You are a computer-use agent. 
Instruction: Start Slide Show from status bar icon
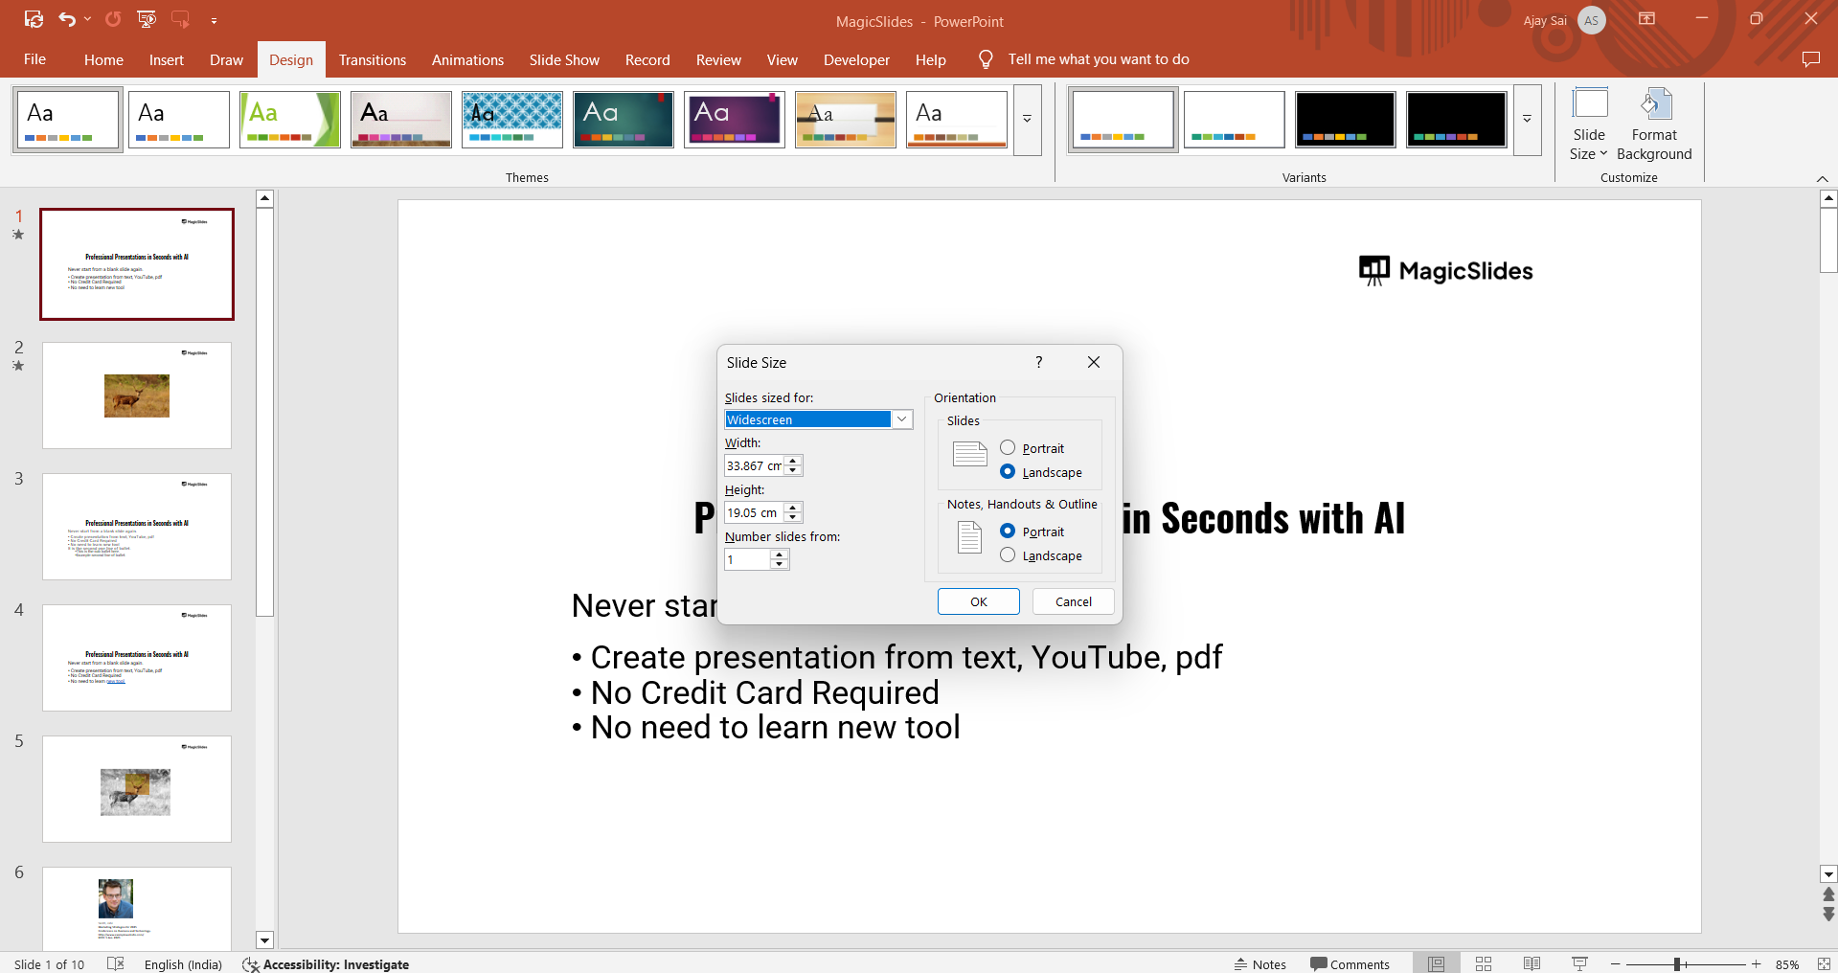pos(1579,963)
